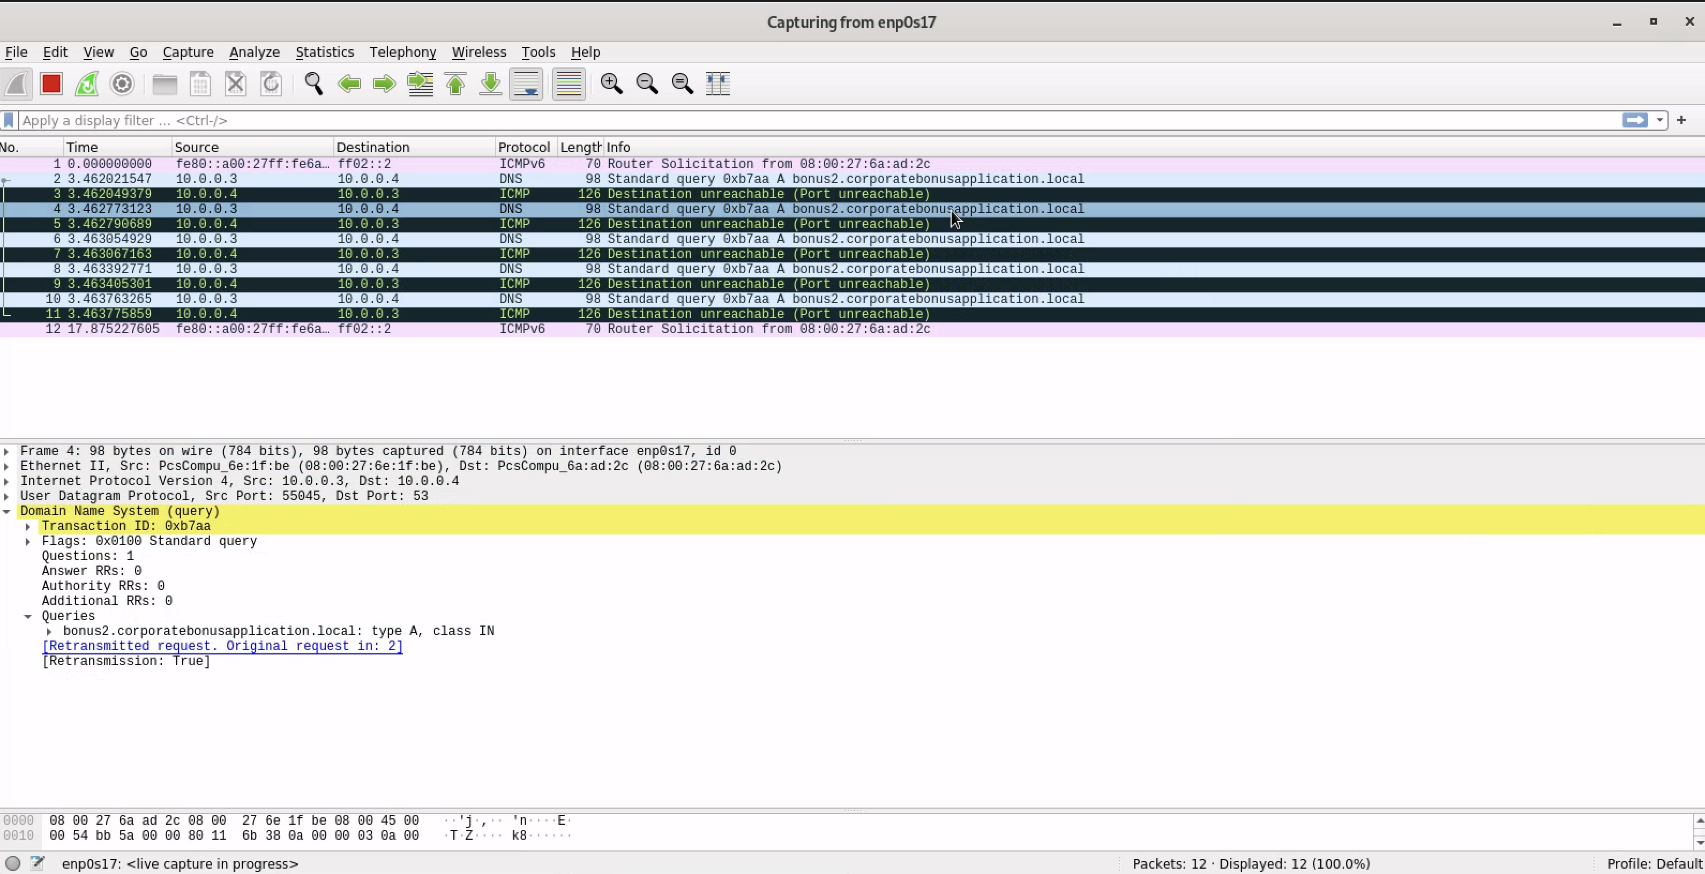Jump to the first packet icon

(x=455, y=84)
